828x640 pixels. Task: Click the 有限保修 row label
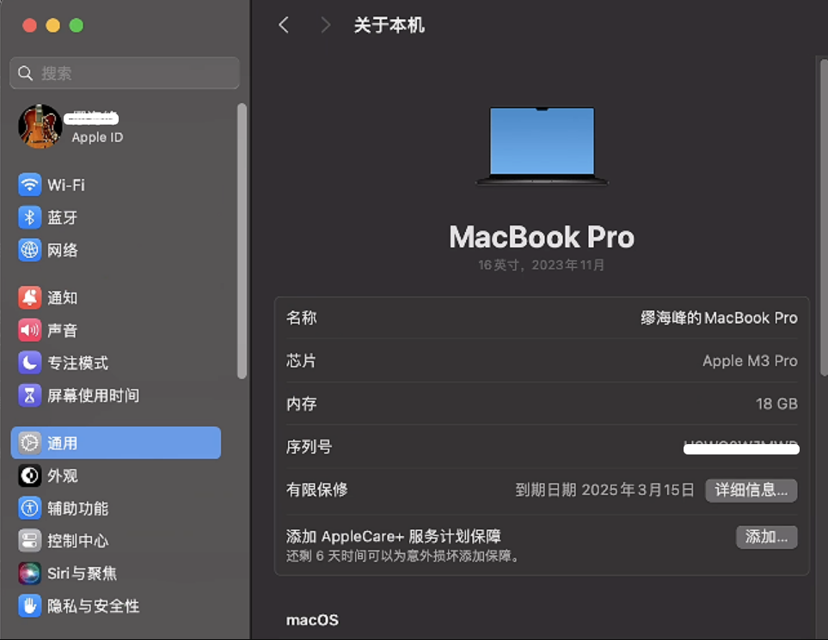(x=316, y=490)
